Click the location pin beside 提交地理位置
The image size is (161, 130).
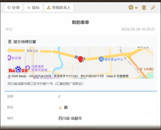tap(10, 42)
